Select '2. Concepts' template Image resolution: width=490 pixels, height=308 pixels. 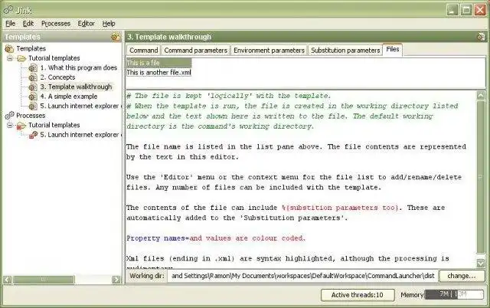57,77
